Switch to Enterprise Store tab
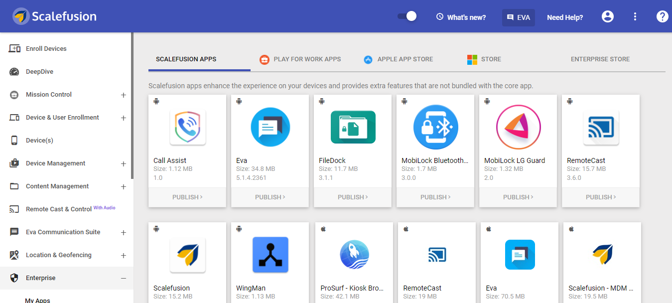 pyautogui.click(x=600, y=59)
